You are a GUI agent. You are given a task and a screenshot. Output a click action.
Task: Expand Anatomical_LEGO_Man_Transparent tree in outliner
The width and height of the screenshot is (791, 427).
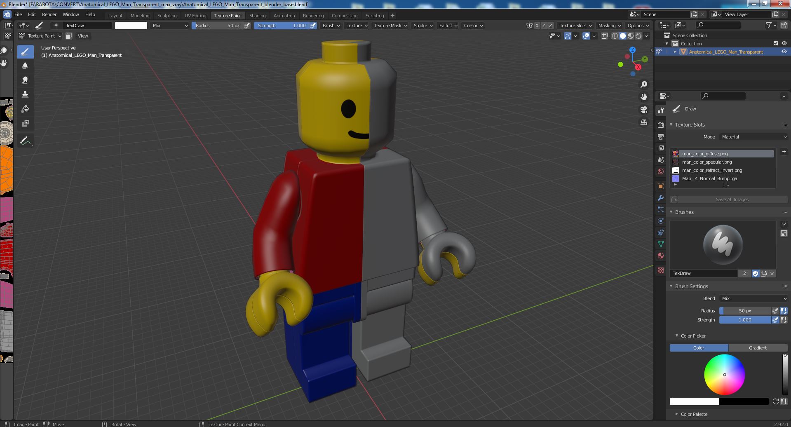tap(675, 52)
